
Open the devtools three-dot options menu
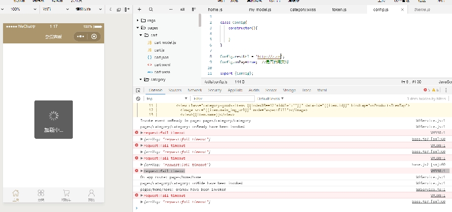446,90
